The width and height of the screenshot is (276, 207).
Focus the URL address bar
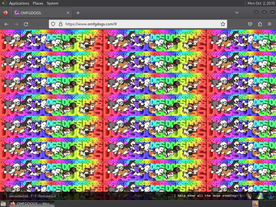coord(138,24)
